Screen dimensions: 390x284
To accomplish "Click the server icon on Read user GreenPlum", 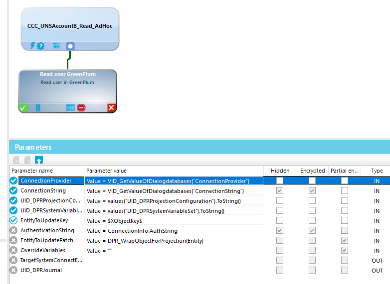I will (x=38, y=107).
